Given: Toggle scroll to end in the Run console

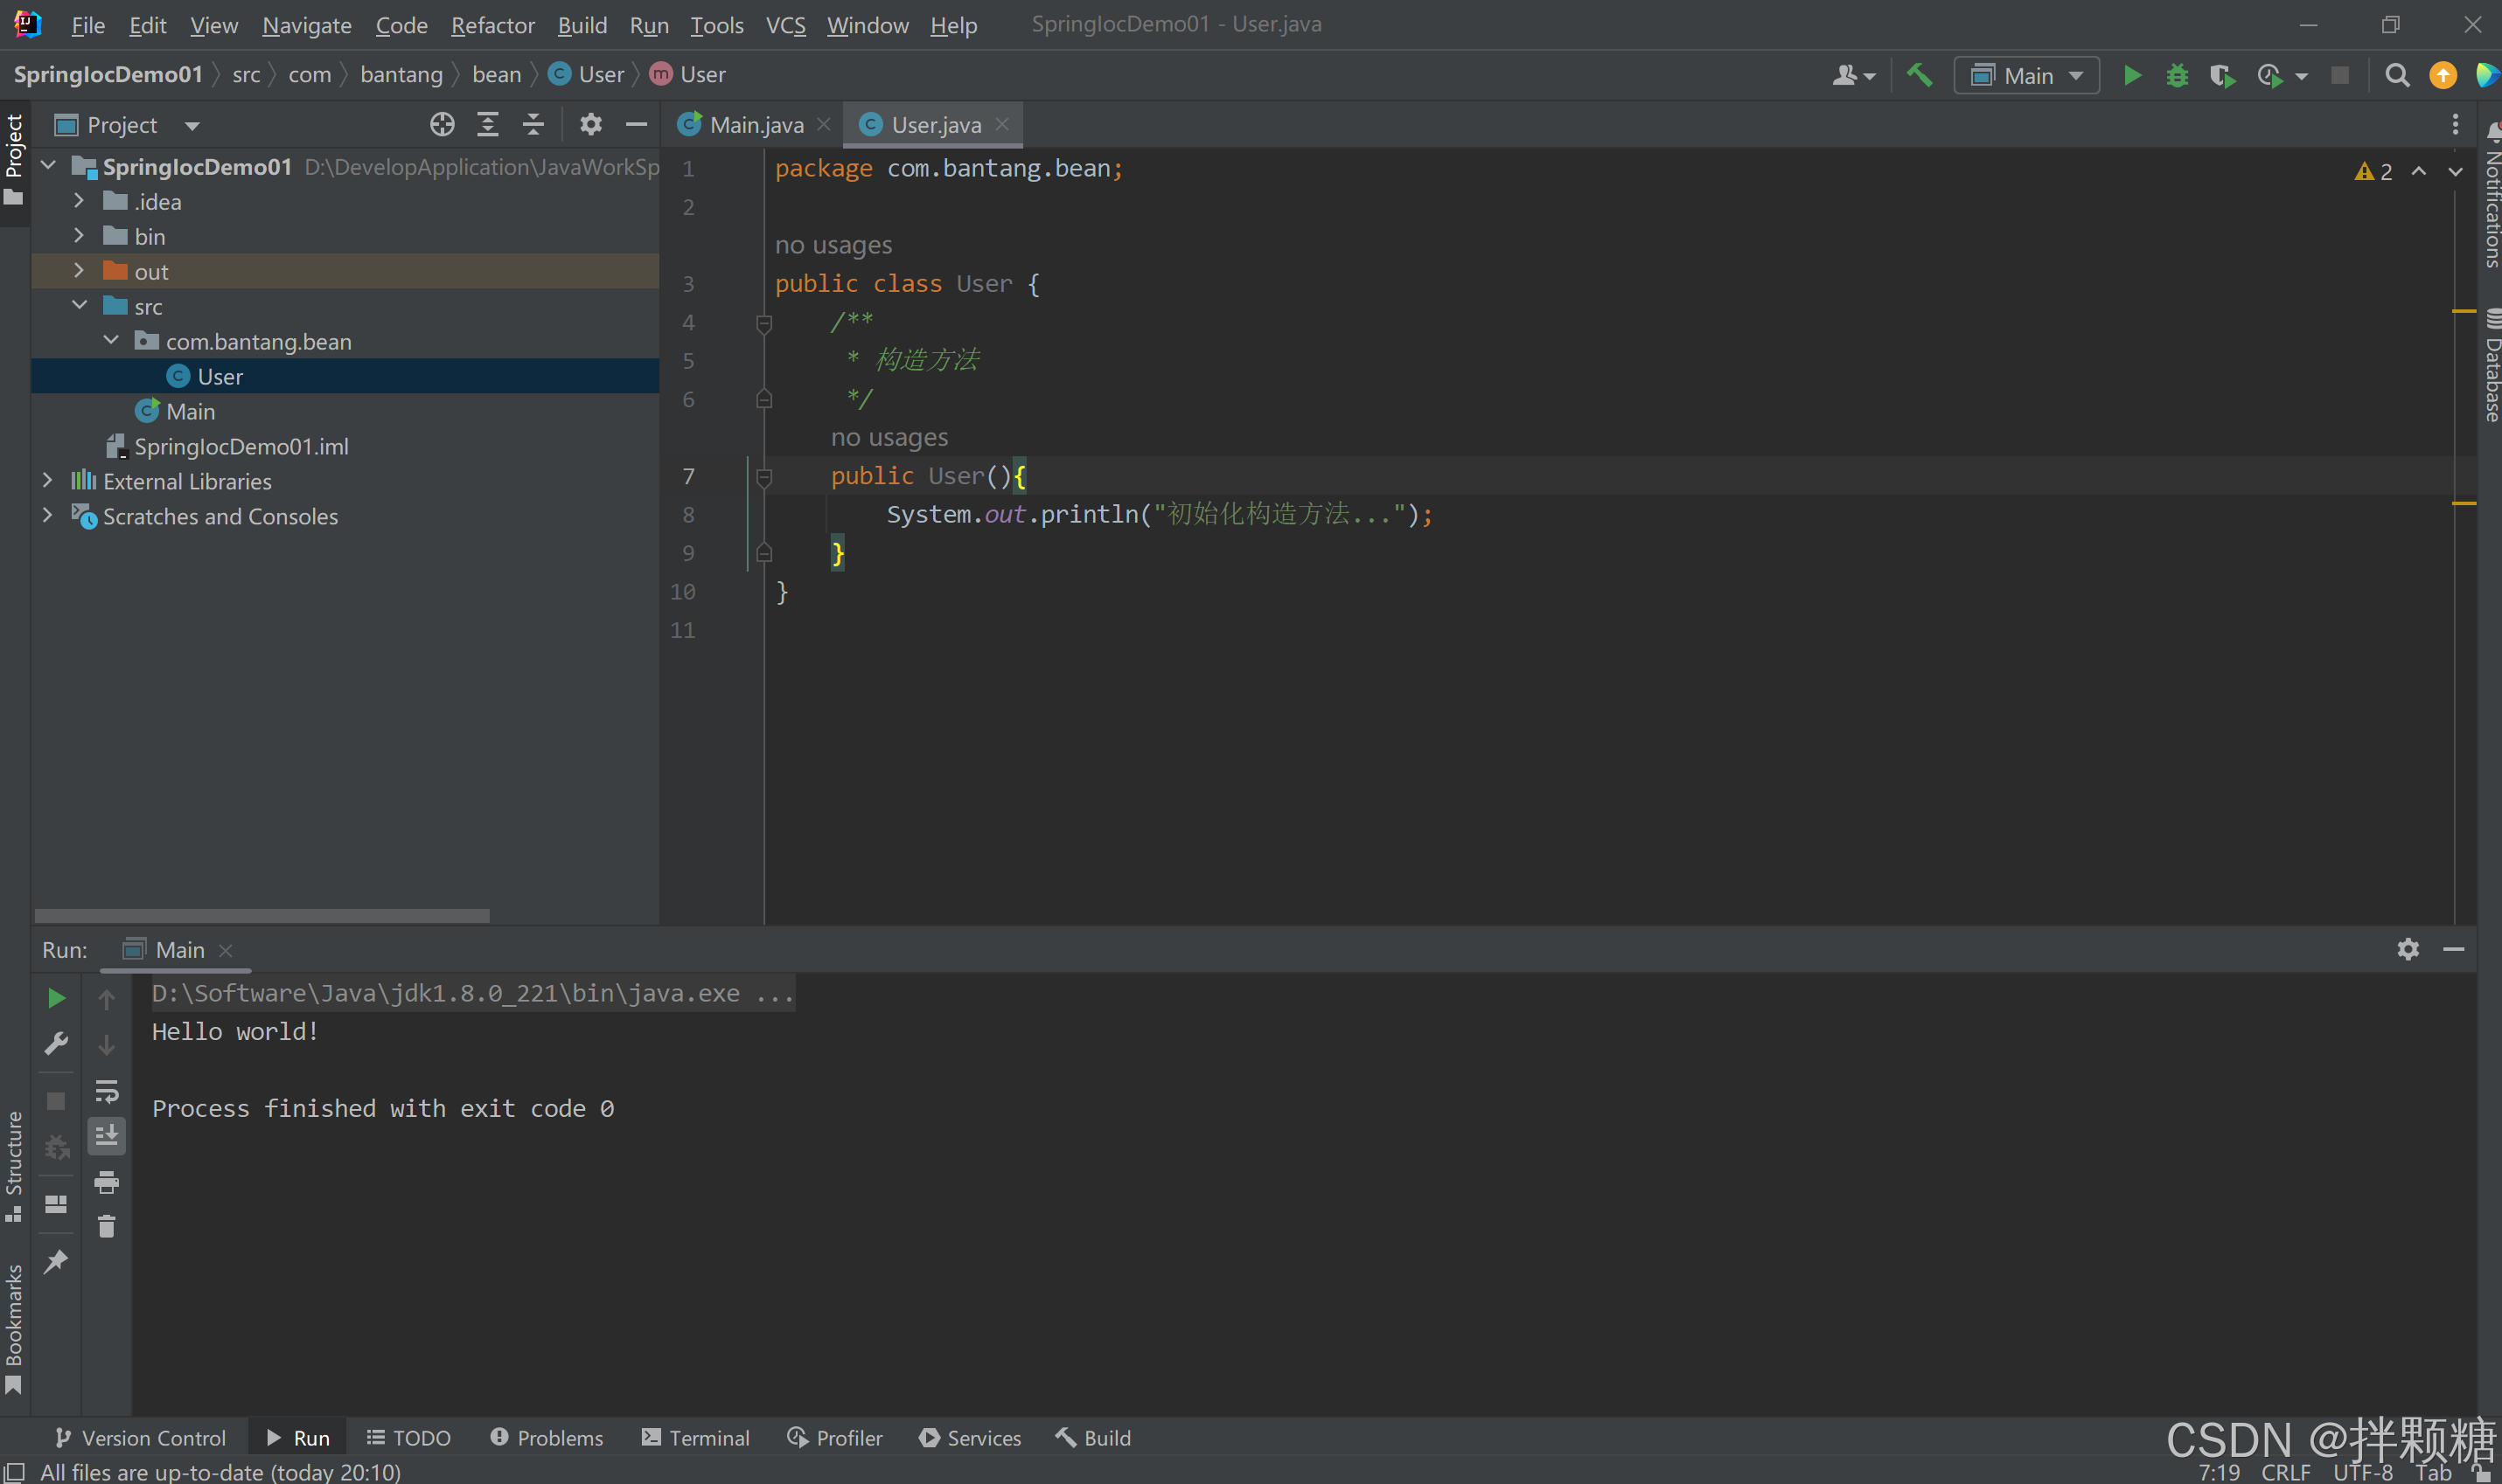Looking at the screenshot, I should point(107,1136).
